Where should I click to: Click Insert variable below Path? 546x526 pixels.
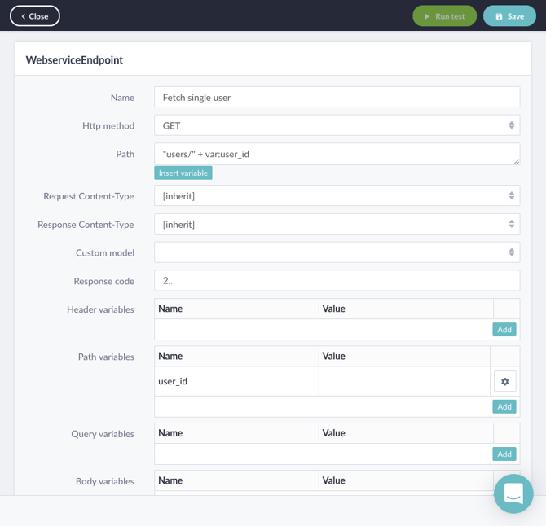pos(183,173)
